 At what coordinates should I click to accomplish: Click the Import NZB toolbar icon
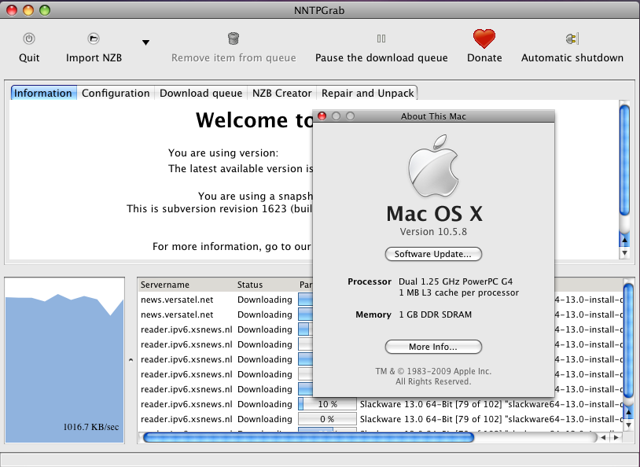[94, 39]
